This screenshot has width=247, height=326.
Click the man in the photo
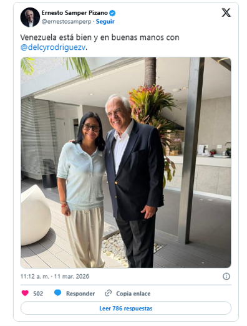tap(133, 181)
